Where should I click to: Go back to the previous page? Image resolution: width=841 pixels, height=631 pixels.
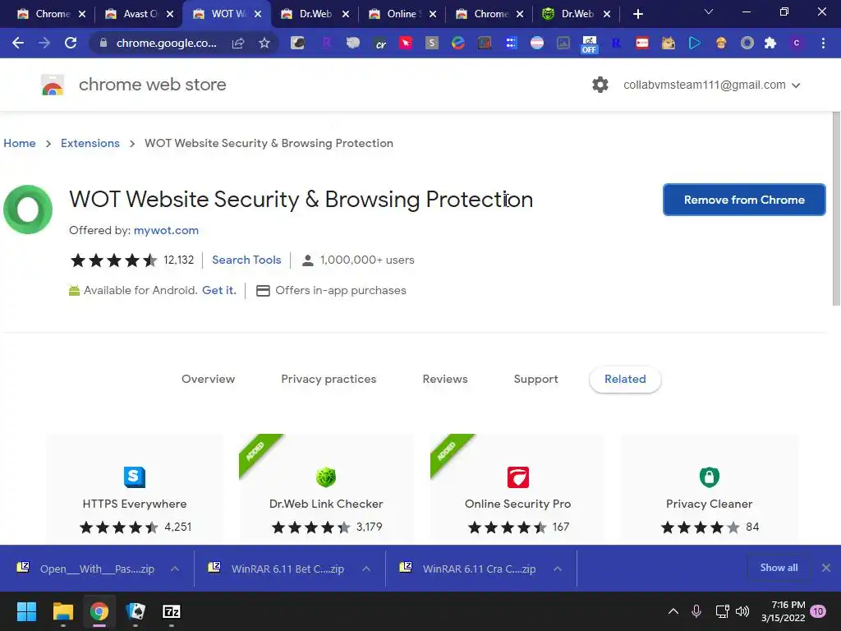(x=18, y=43)
